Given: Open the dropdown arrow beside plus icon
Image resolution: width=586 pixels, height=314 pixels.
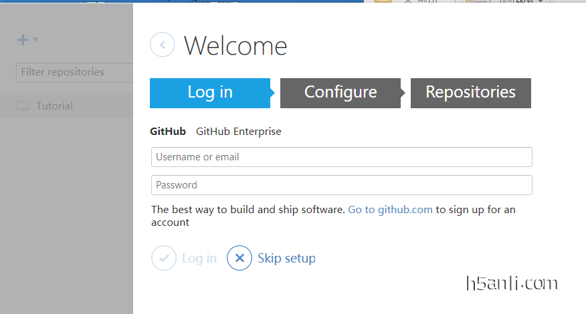Looking at the screenshot, I should pyautogui.click(x=35, y=39).
